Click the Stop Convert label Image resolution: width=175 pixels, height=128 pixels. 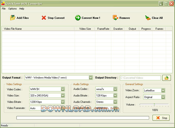(56, 18)
